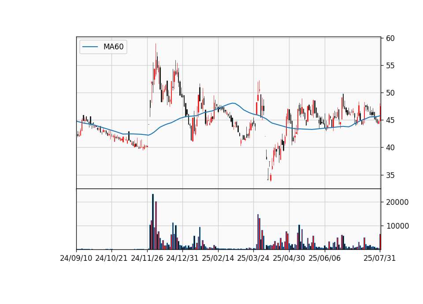Click the 45 price axis label
Screen dimensions: 423x304
point(390,120)
